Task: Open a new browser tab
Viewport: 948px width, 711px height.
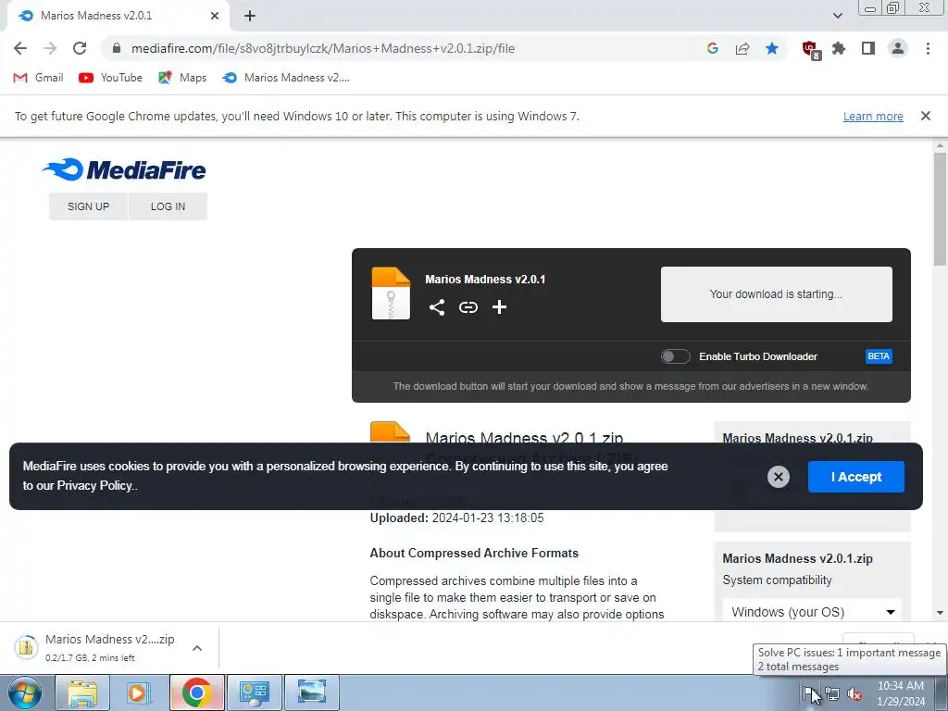Action: pos(250,16)
